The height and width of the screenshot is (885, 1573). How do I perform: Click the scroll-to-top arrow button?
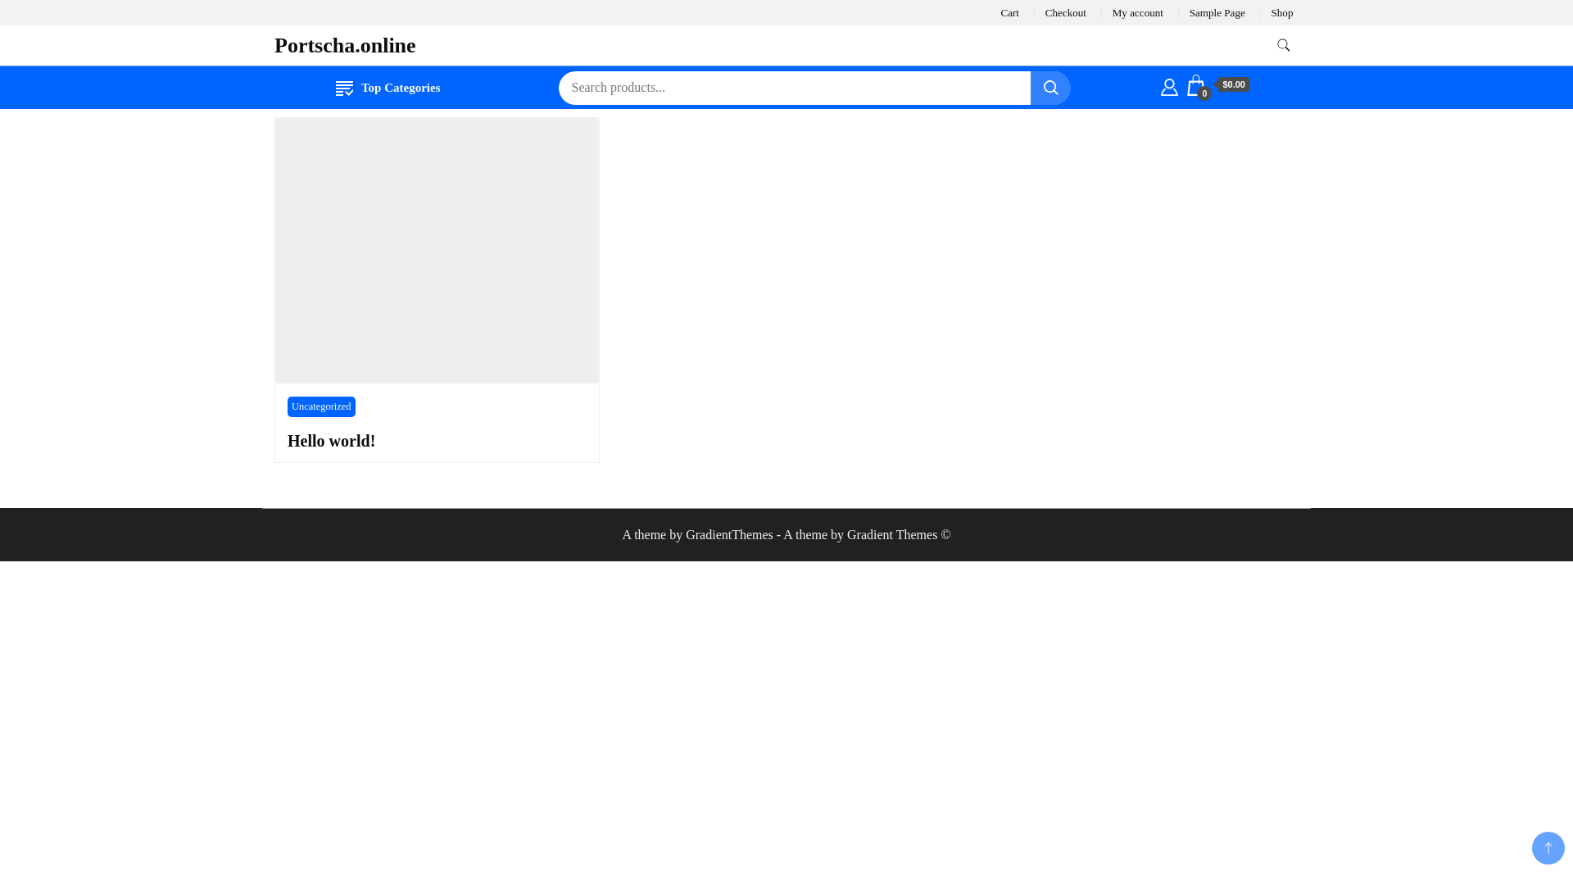coord(1548,848)
